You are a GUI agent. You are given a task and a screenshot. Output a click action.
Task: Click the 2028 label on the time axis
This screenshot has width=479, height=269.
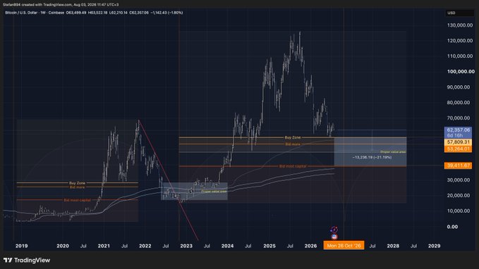393,246
